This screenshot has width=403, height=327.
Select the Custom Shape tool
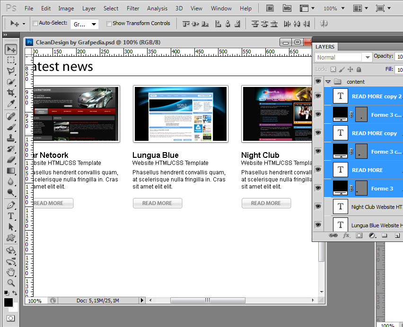11,238
